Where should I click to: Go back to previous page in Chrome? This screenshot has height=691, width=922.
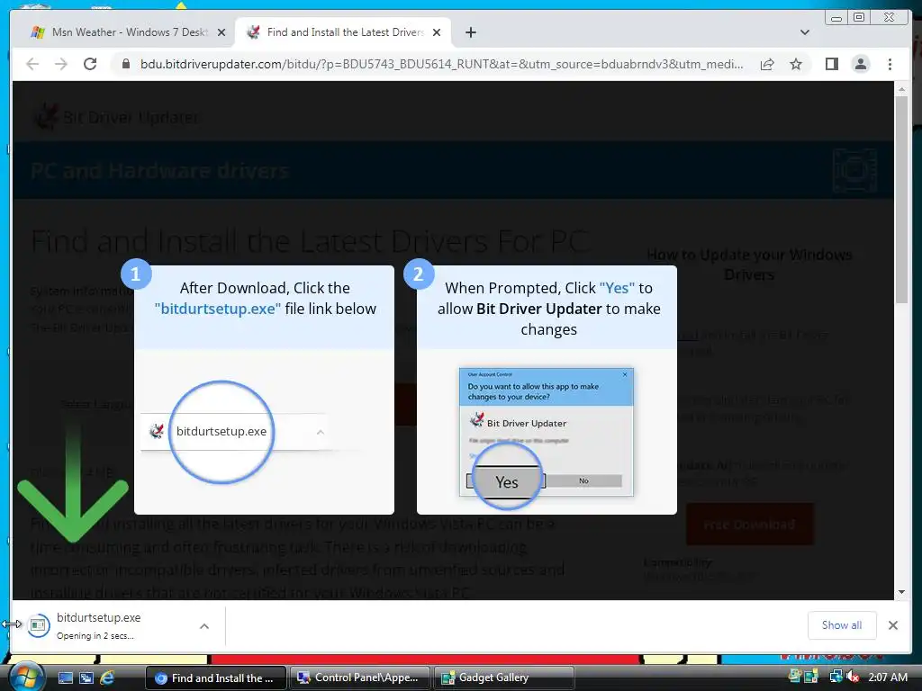click(x=32, y=64)
